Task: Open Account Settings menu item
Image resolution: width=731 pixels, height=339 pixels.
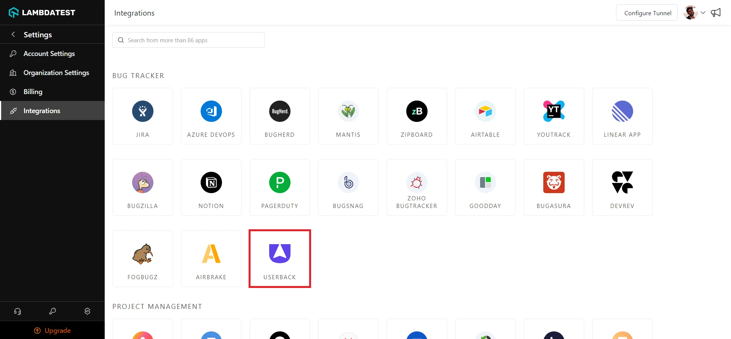Action: [49, 54]
